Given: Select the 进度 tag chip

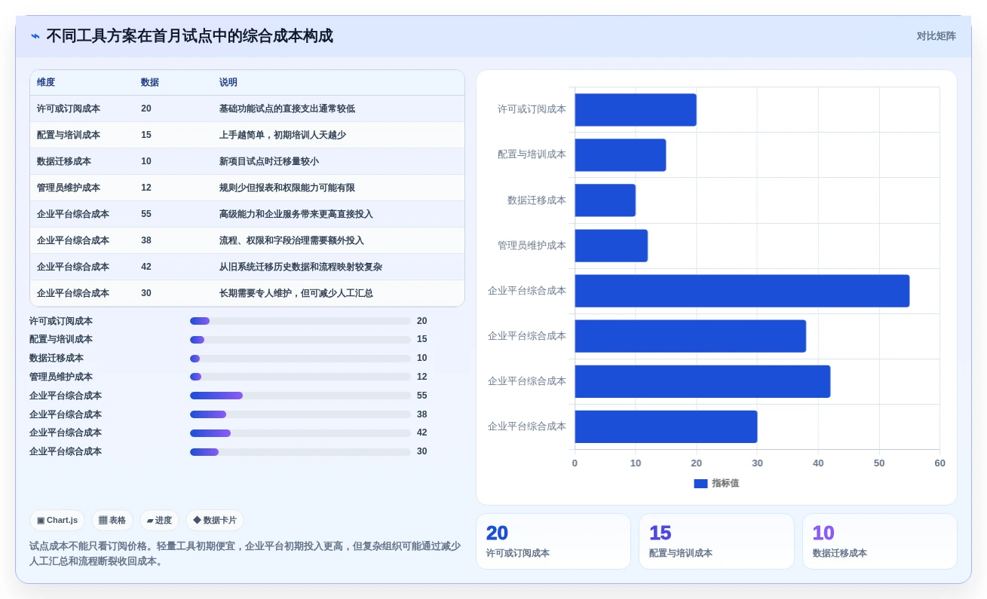Looking at the screenshot, I should 159,521.
